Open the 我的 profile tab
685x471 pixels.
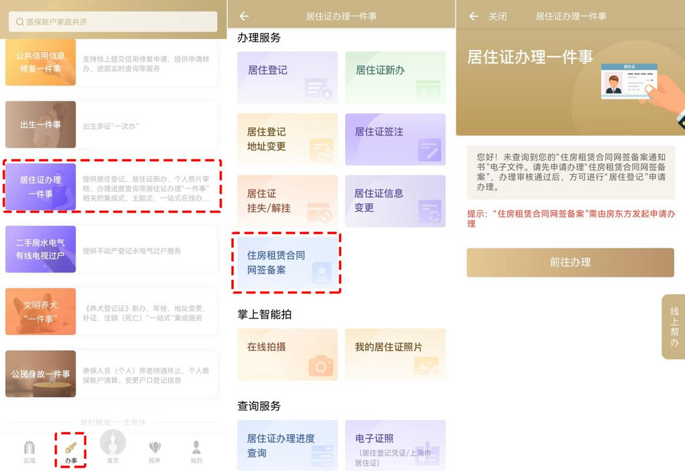coord(196,450)
